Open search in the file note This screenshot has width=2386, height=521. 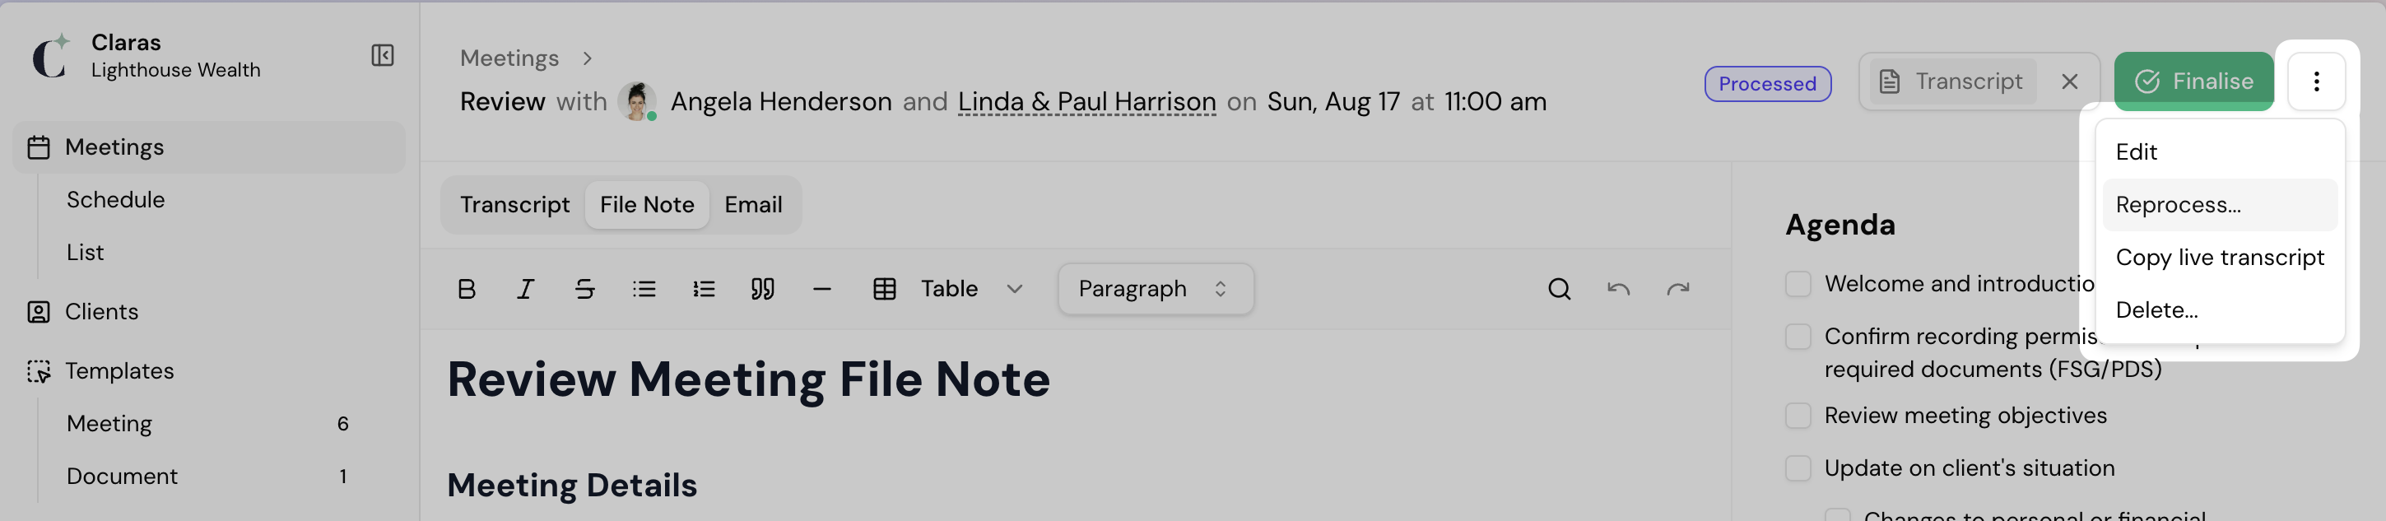click(1559, 289)
